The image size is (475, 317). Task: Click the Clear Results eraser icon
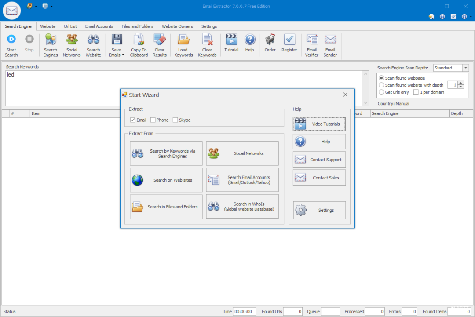coord(160,40)
